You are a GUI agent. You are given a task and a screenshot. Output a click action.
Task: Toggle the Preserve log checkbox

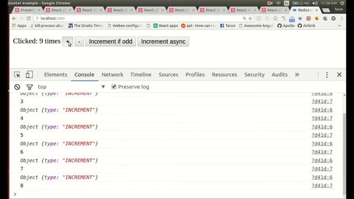pos(114,87)
